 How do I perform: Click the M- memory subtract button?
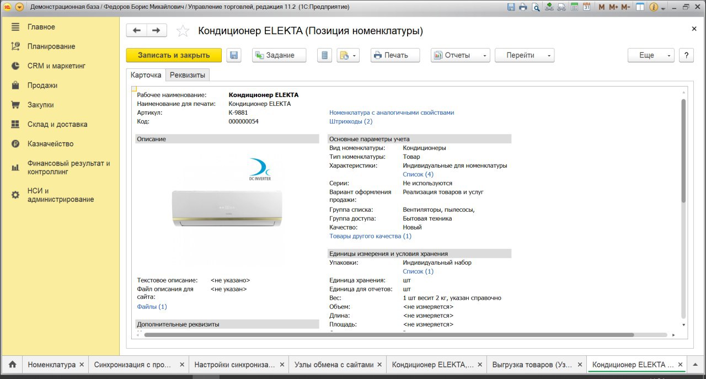pyautogui.click(x=625, y=7)
